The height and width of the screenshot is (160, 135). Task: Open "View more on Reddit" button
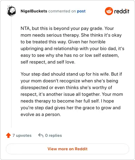click(67, 149)
